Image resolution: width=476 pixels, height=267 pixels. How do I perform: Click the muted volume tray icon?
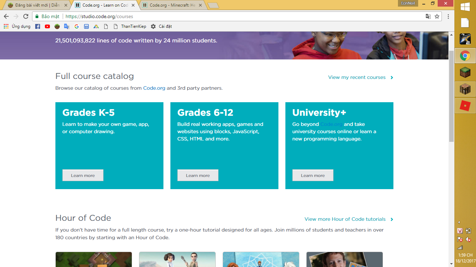[468, 239]
